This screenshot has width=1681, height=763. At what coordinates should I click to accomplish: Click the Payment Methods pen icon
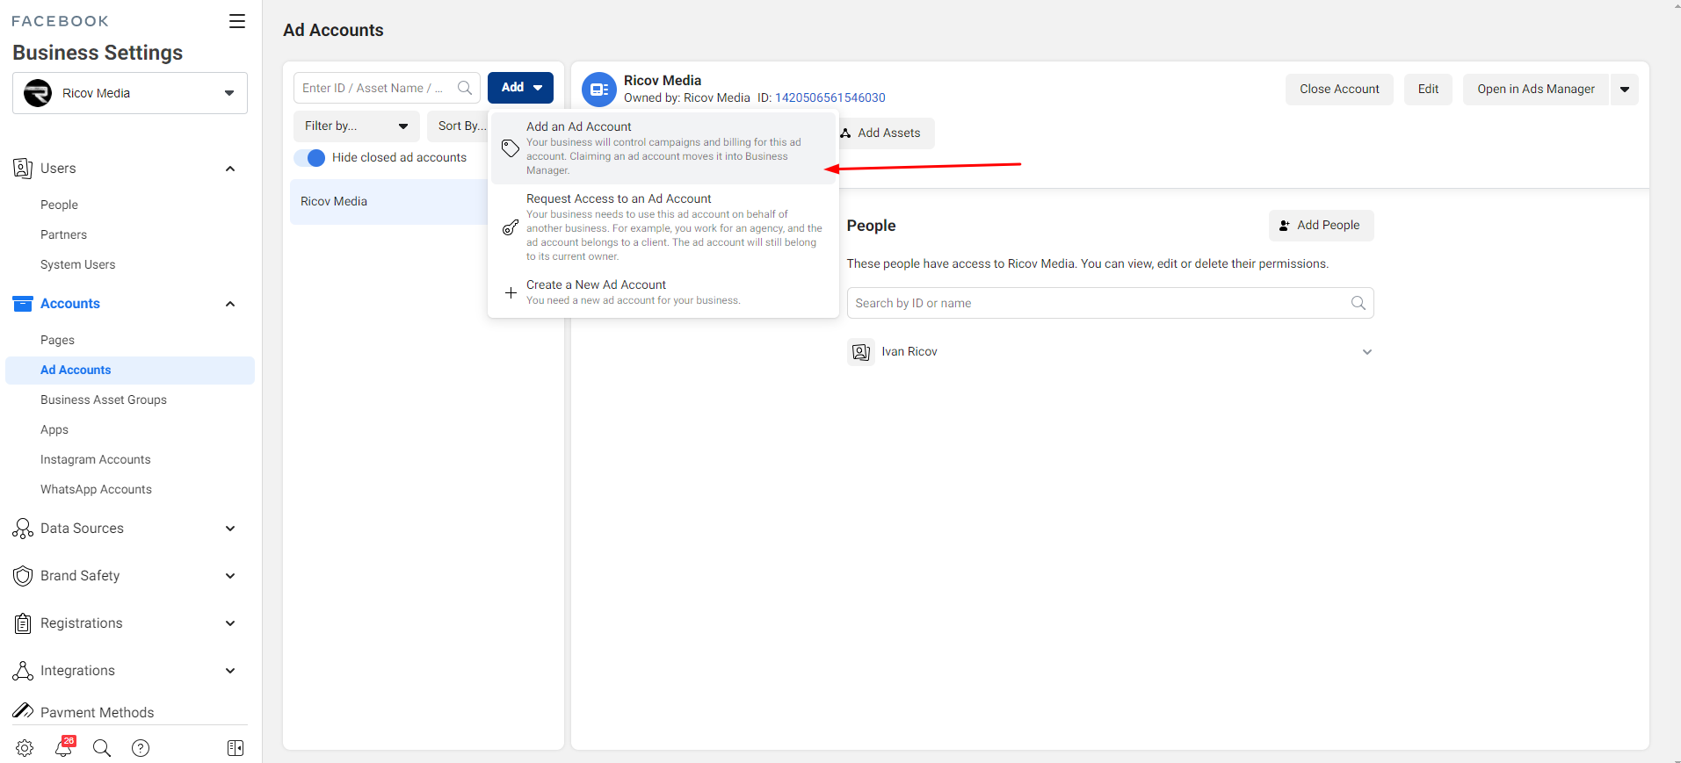(23, 711)
